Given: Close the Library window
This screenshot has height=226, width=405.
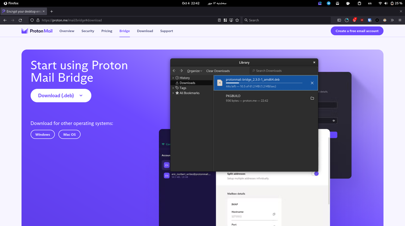Looking at the screenshot, I should [x=314, y=62].
